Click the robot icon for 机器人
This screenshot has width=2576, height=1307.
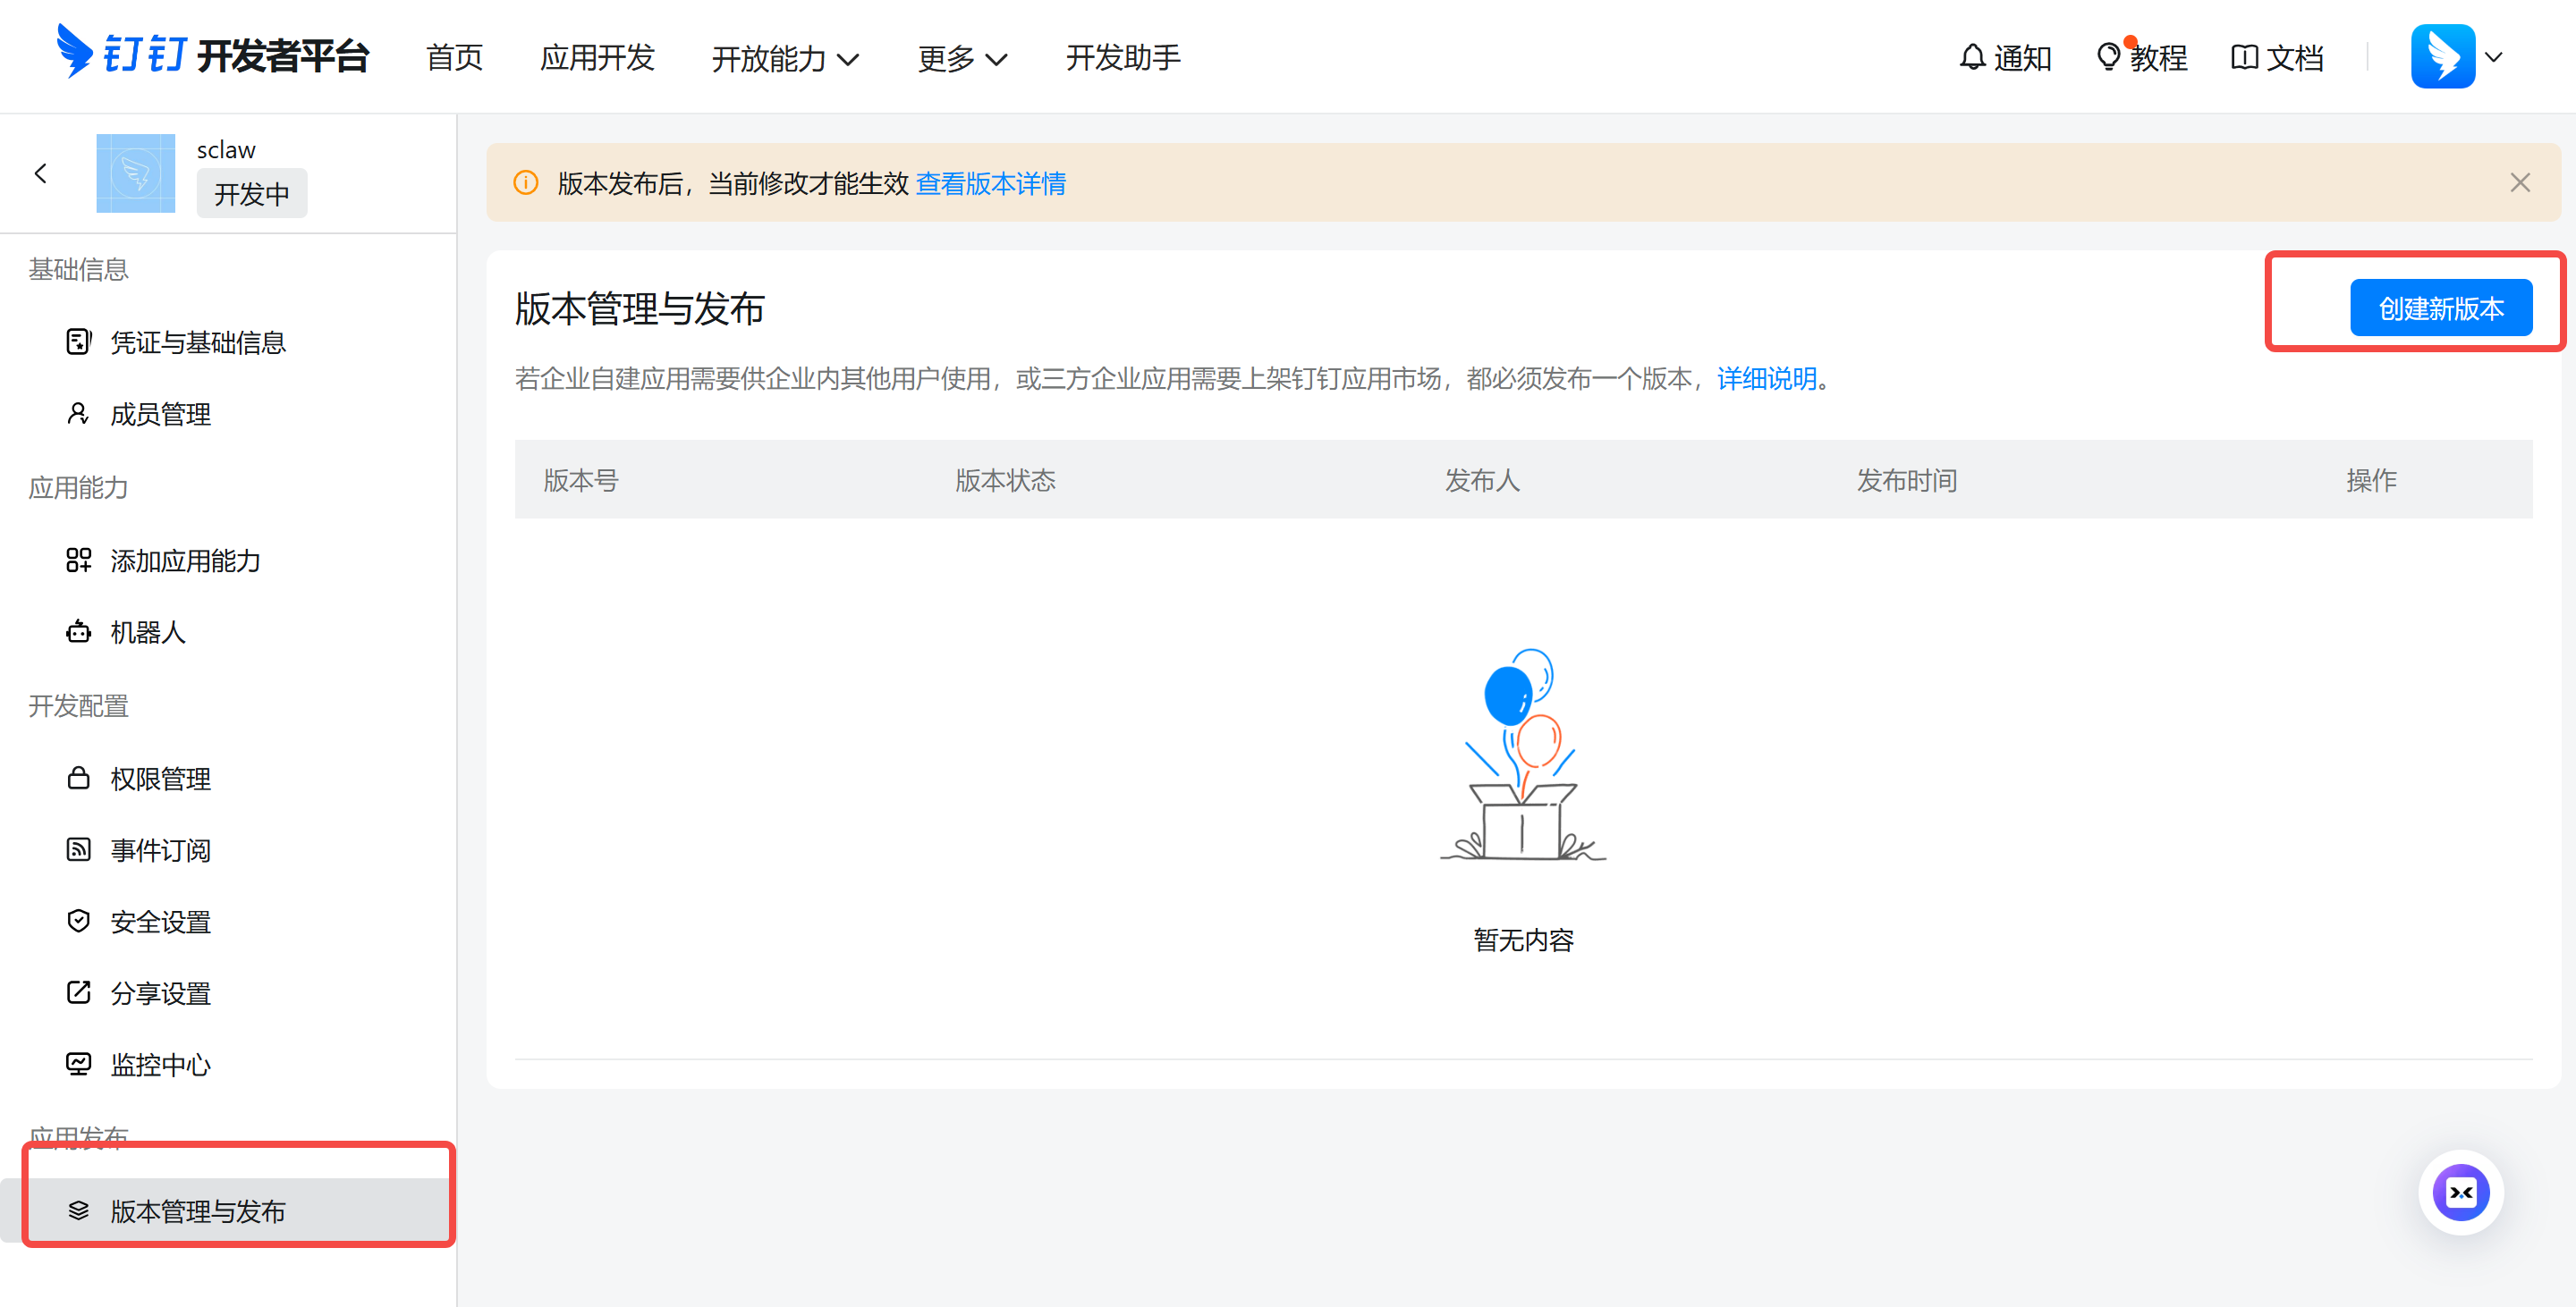click(x=78, y=631)
